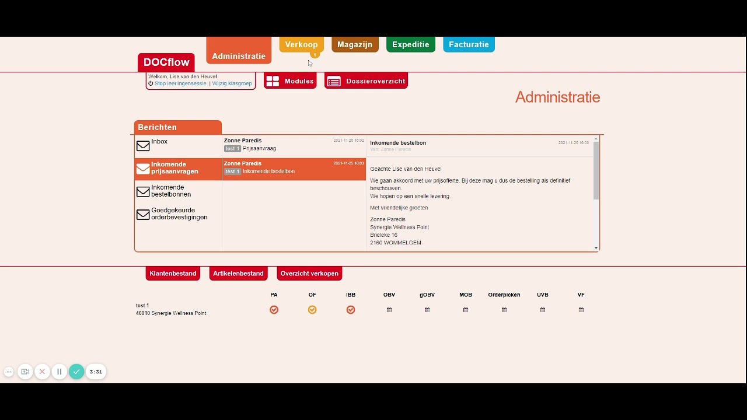The height and width of the screenshot is (420, 747).
Task: Click the Goedgekeurde orderbevestigingen envelope icon
Action: point(143,214)
